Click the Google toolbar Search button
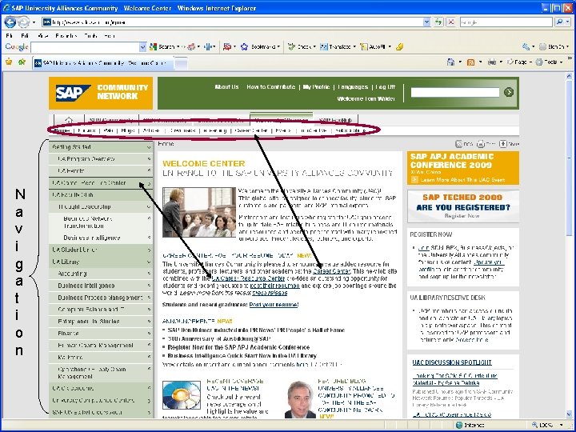 click(x=163, y=46)
